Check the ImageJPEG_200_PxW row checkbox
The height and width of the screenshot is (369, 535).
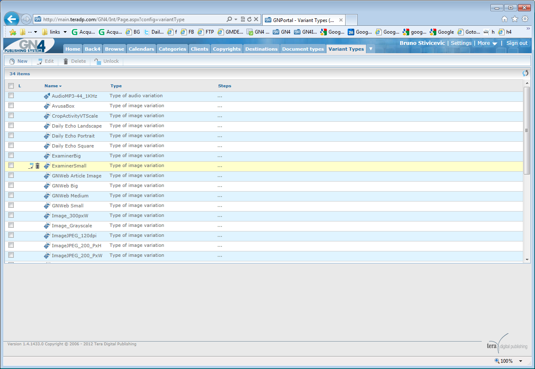click(x=11, y=255)
